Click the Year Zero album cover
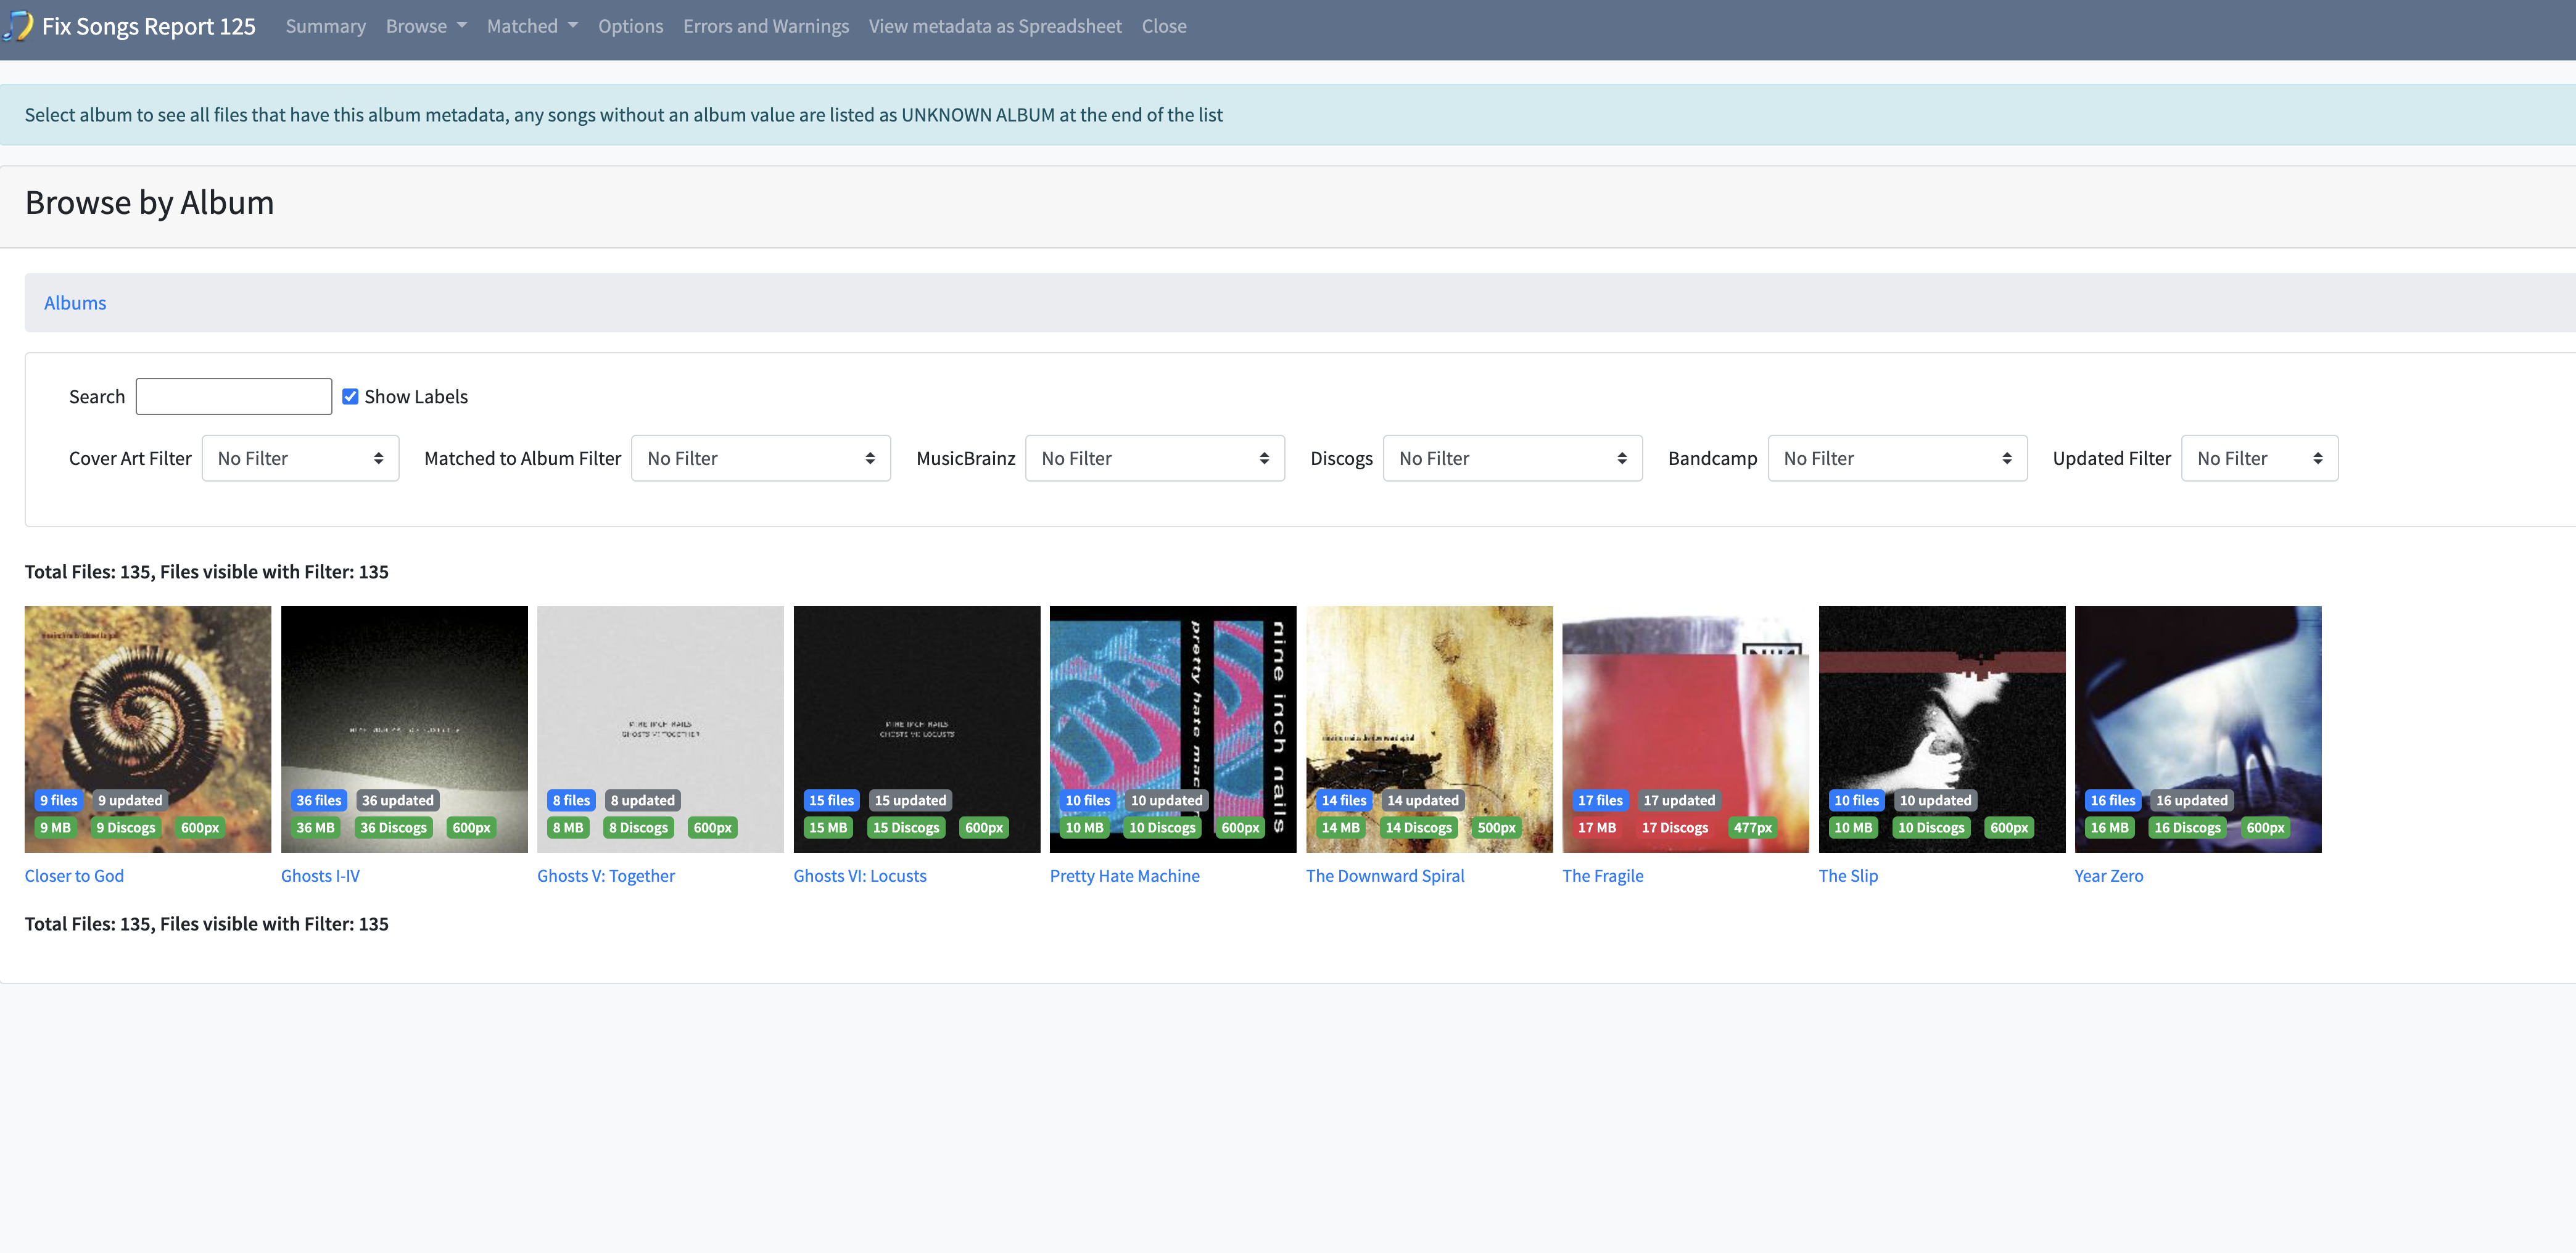The image size is (2576, 1253). (2197, 700)
